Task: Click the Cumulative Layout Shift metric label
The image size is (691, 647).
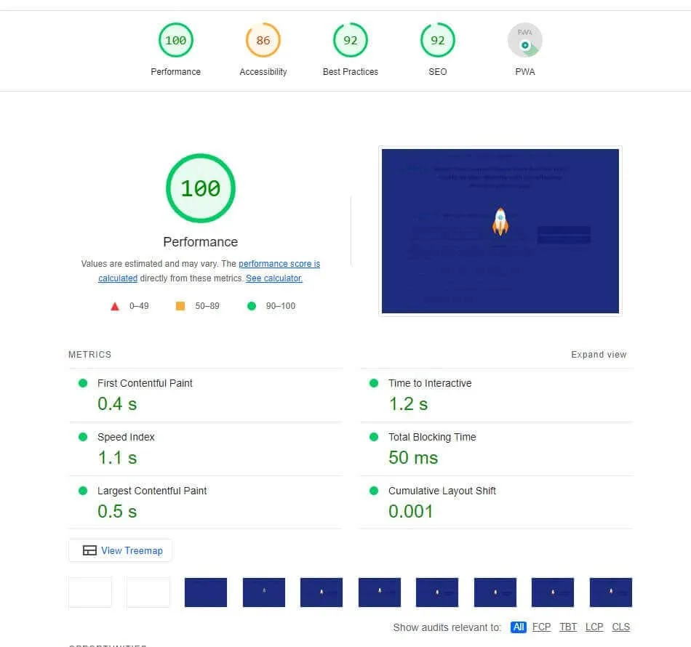Action: coord(442,491)
